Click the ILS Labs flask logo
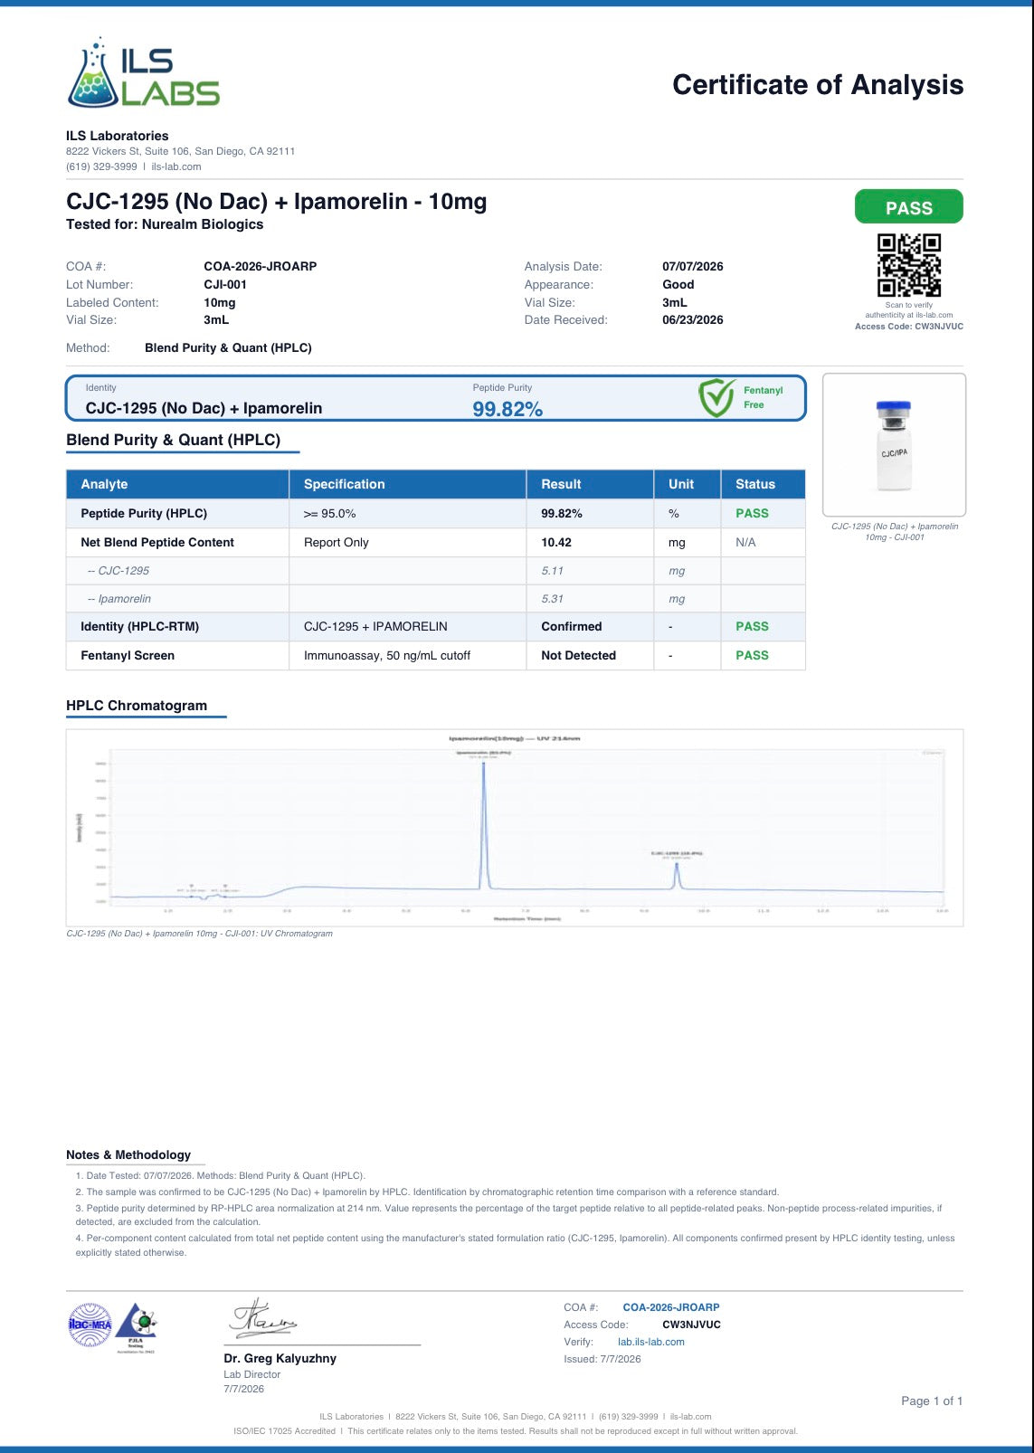The height and width of the screenshot is (1453, 1034). pyautogui.click(x=143, y=73)
